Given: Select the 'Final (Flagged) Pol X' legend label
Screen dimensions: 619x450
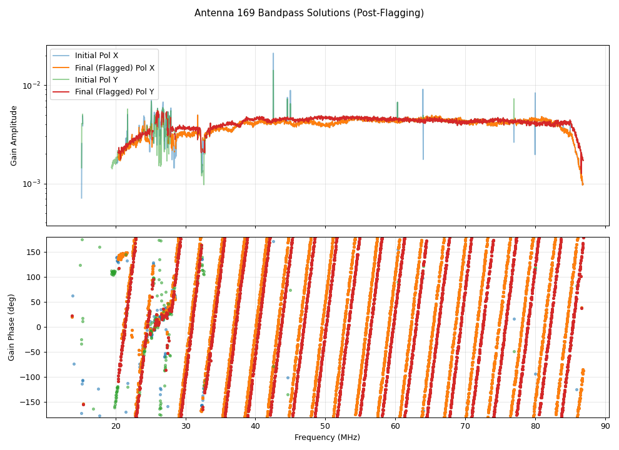Looking at the screenshot, I should (114, 67).
